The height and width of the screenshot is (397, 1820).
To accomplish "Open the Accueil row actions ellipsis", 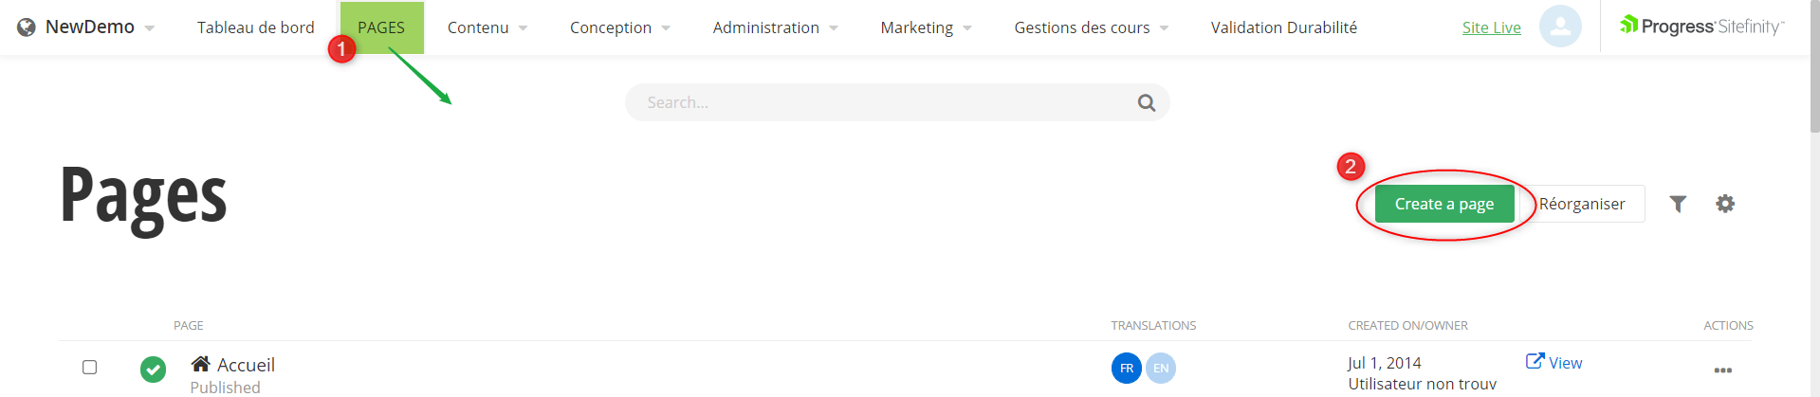I will [x=1722, y=370].
